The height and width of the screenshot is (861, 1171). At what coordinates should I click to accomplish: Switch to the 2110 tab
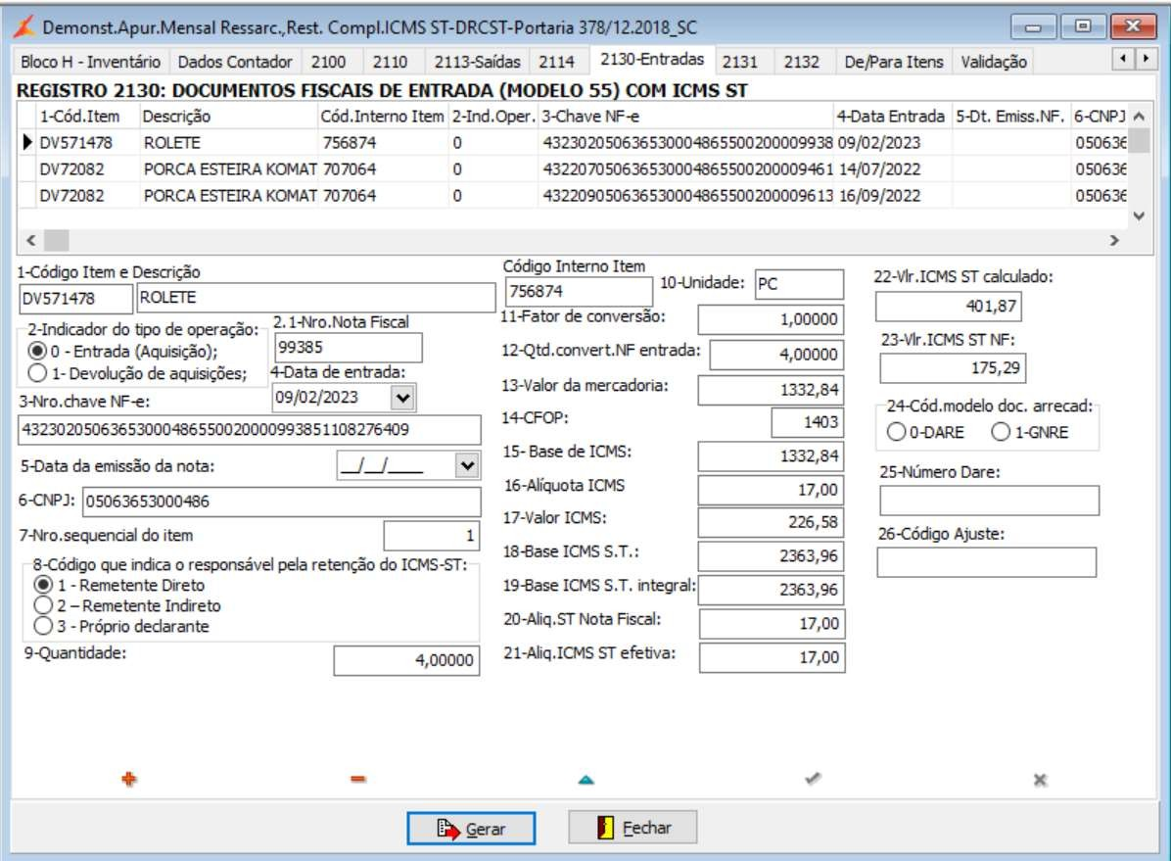[x=390, y=62]
